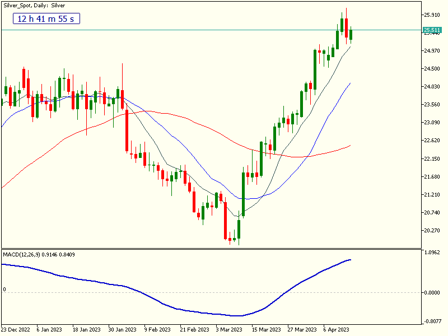Select the 1.0962 value on MACD scale
The height and width of the screenshot is (336, 448).
tap(432, 253)
